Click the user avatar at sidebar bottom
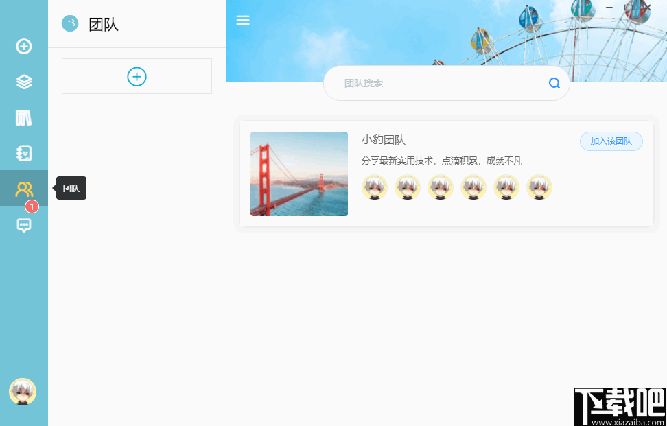The width and height of the screenshot is (667, 426). [23, 392]
